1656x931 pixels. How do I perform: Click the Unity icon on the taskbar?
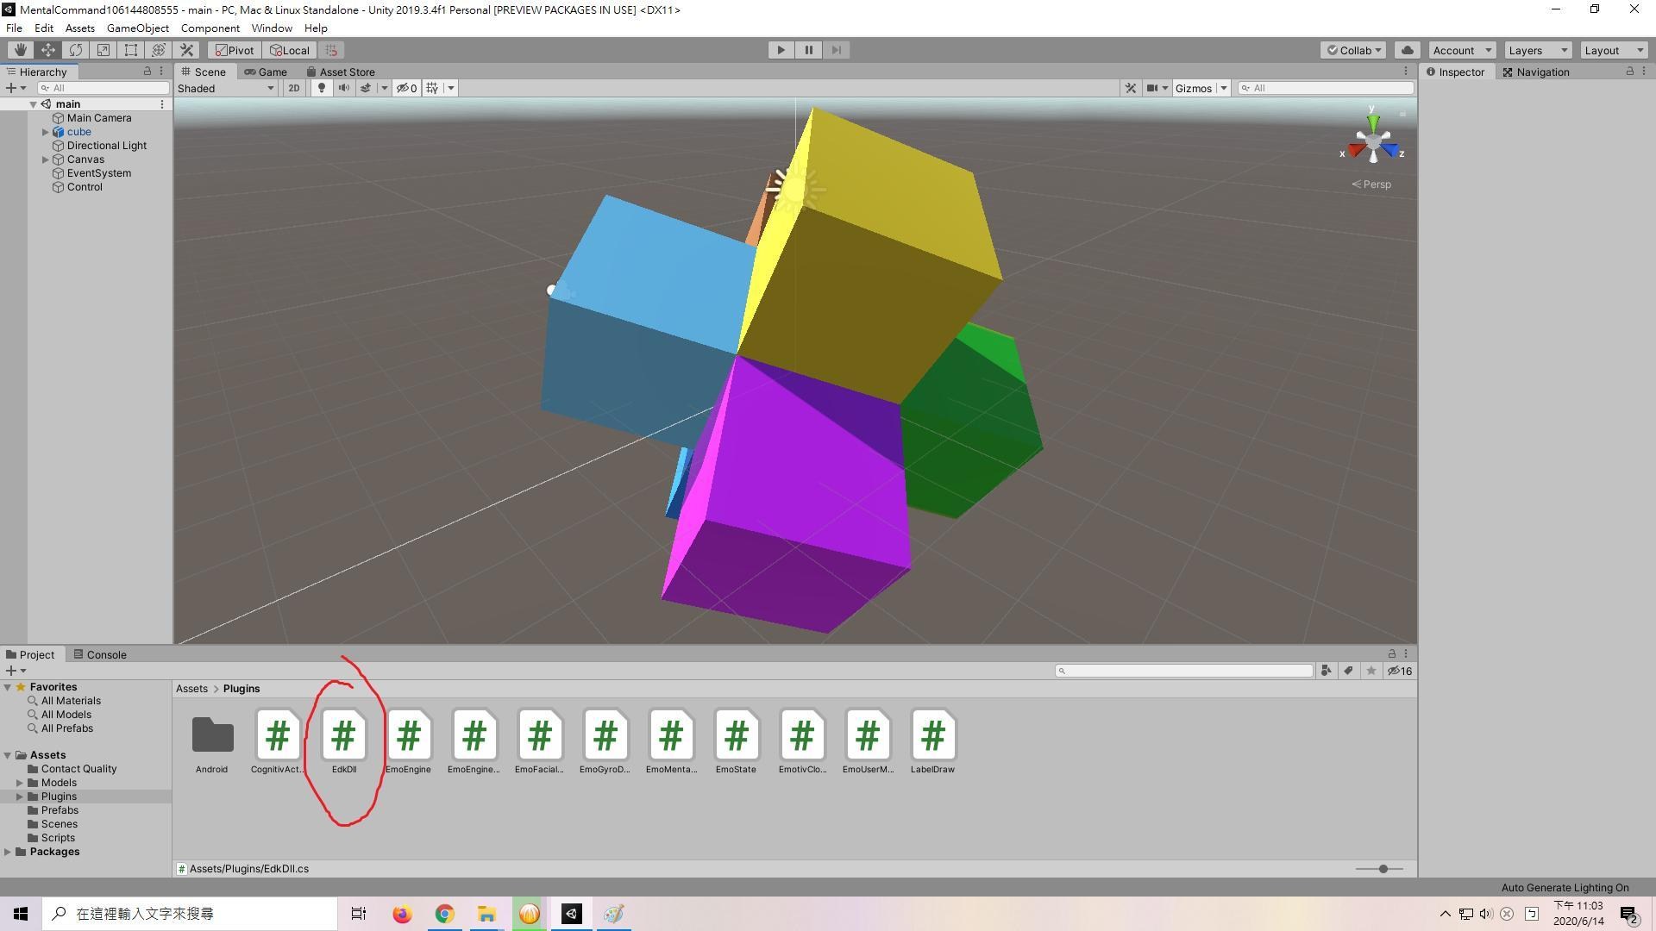pos(571,913)
